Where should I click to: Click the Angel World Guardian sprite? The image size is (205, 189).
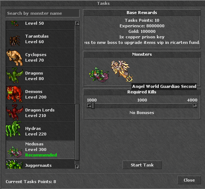click(x=122, y=71)
